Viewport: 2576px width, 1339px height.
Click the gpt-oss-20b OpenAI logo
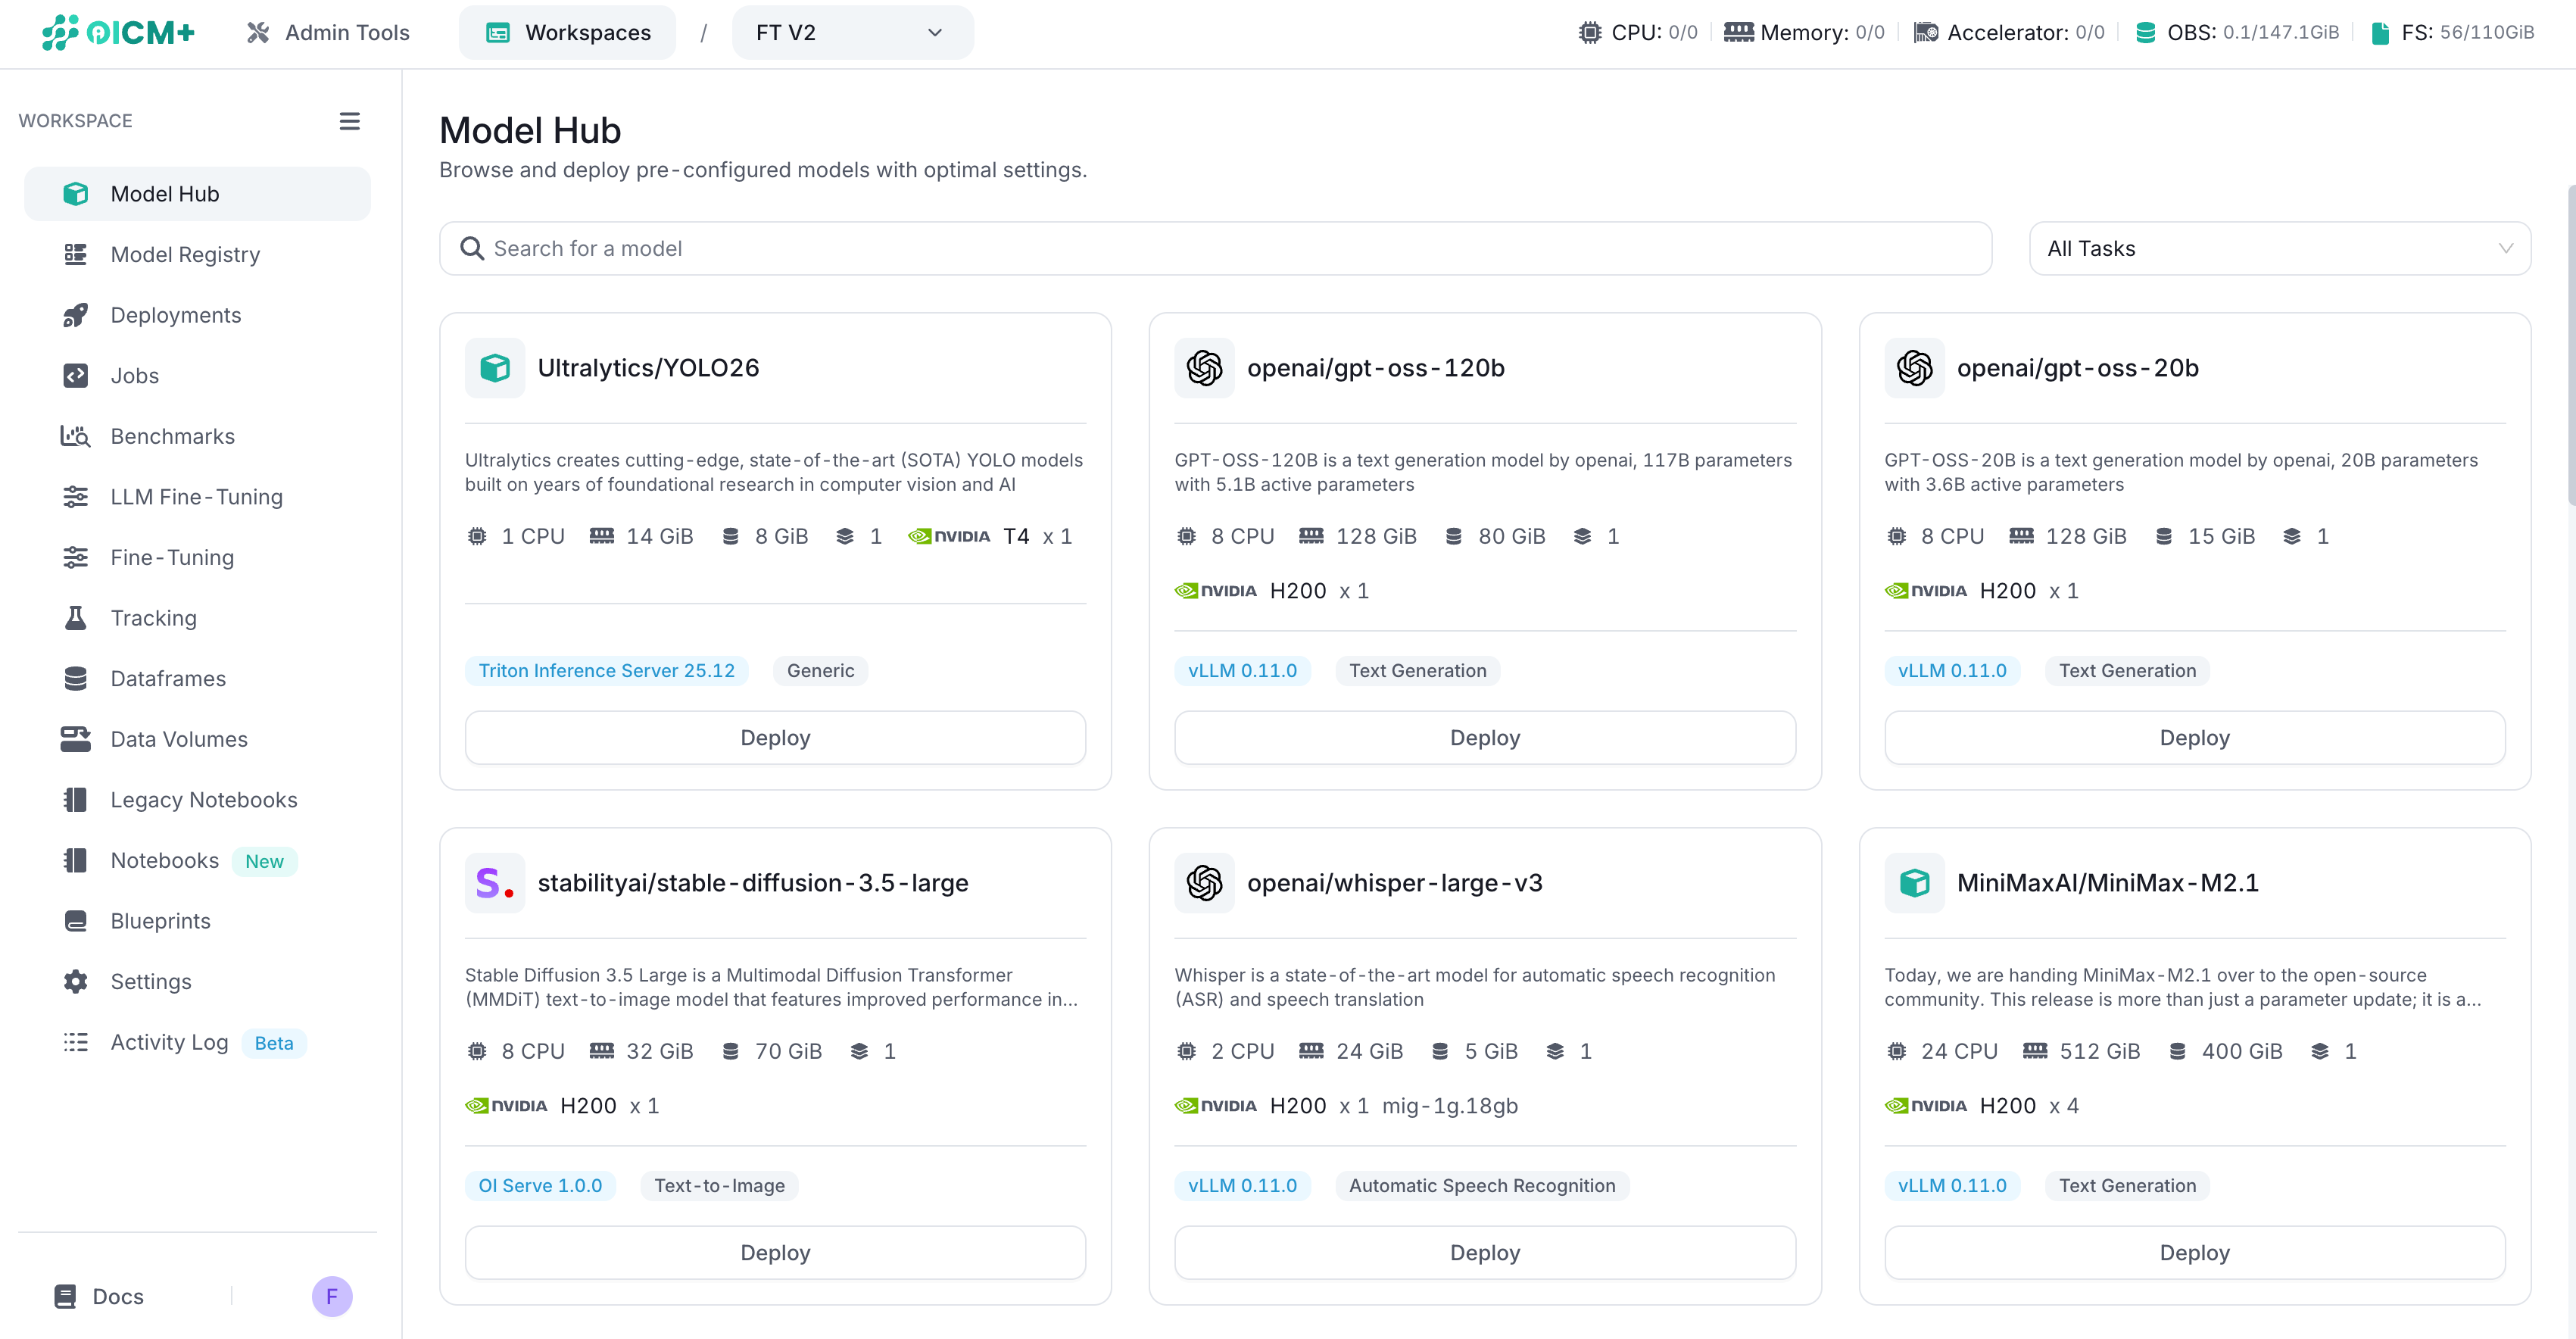(x=1914, y=368)
